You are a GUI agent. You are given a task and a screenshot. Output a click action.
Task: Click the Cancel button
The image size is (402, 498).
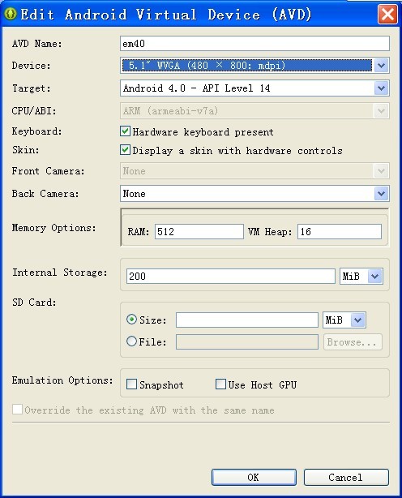point(346,478)
